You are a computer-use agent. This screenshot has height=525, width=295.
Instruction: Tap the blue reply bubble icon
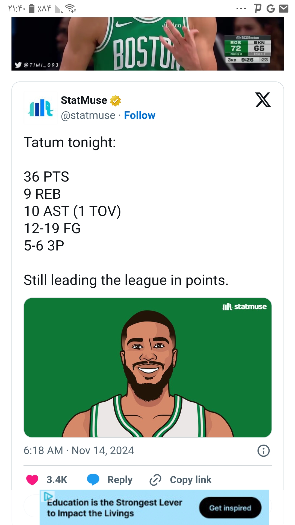[x=93, y=480]
